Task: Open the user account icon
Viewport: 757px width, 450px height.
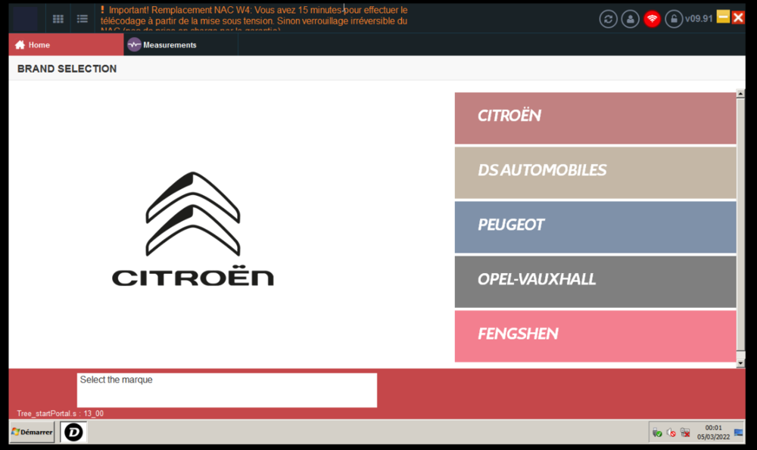Action: 630,18
